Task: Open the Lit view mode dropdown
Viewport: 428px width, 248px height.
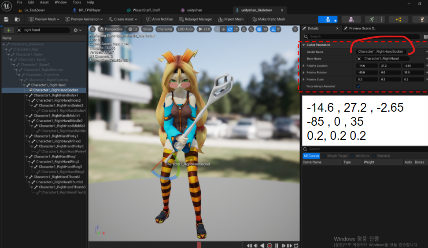Action: tap(133, 29)
